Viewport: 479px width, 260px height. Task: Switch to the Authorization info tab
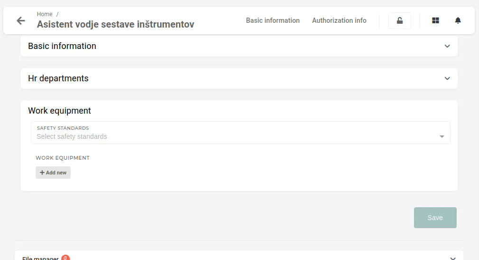339,20
